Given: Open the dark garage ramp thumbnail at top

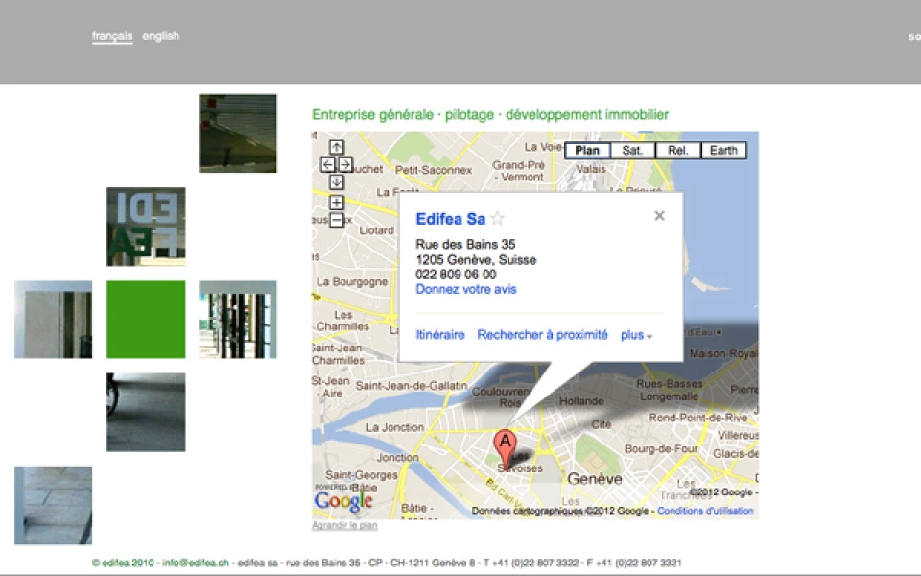Looking at the screenshot, I should (x=238, y=133).
